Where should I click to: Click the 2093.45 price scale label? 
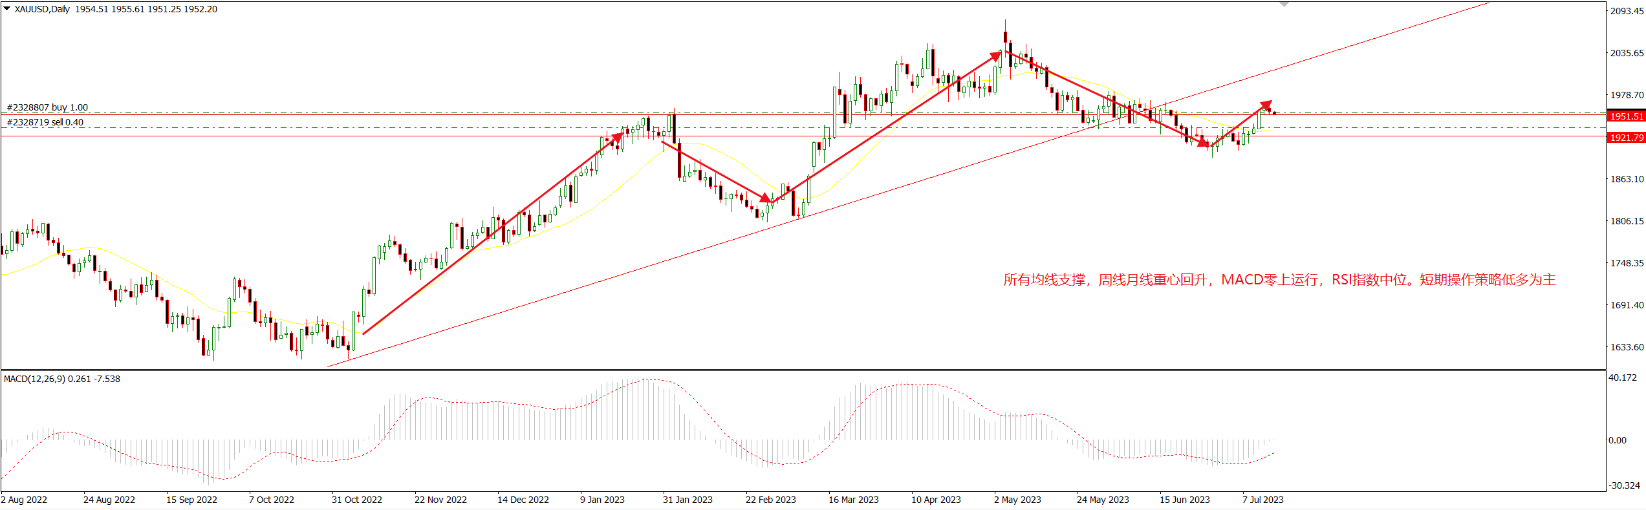pyautogui.click(x=1627, y=11)
